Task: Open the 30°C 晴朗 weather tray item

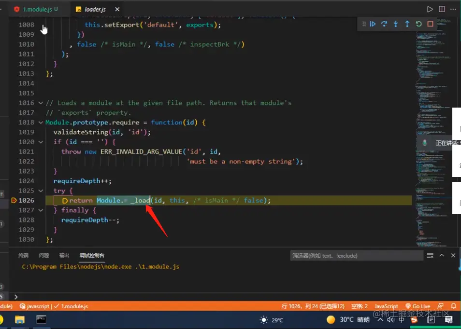Action: click(x=348, y=320)
